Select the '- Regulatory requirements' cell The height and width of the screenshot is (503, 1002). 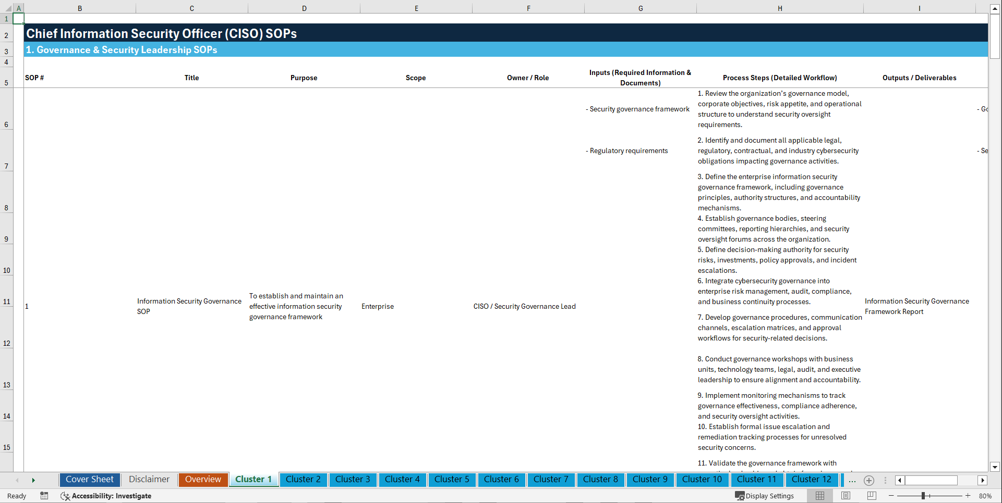click(641, 150)
